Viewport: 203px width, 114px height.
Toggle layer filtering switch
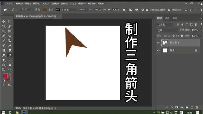pyautogui.click(x=201, y=24)
